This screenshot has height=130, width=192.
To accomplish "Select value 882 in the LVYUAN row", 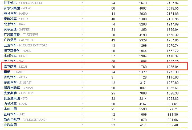I will (143, 88).
